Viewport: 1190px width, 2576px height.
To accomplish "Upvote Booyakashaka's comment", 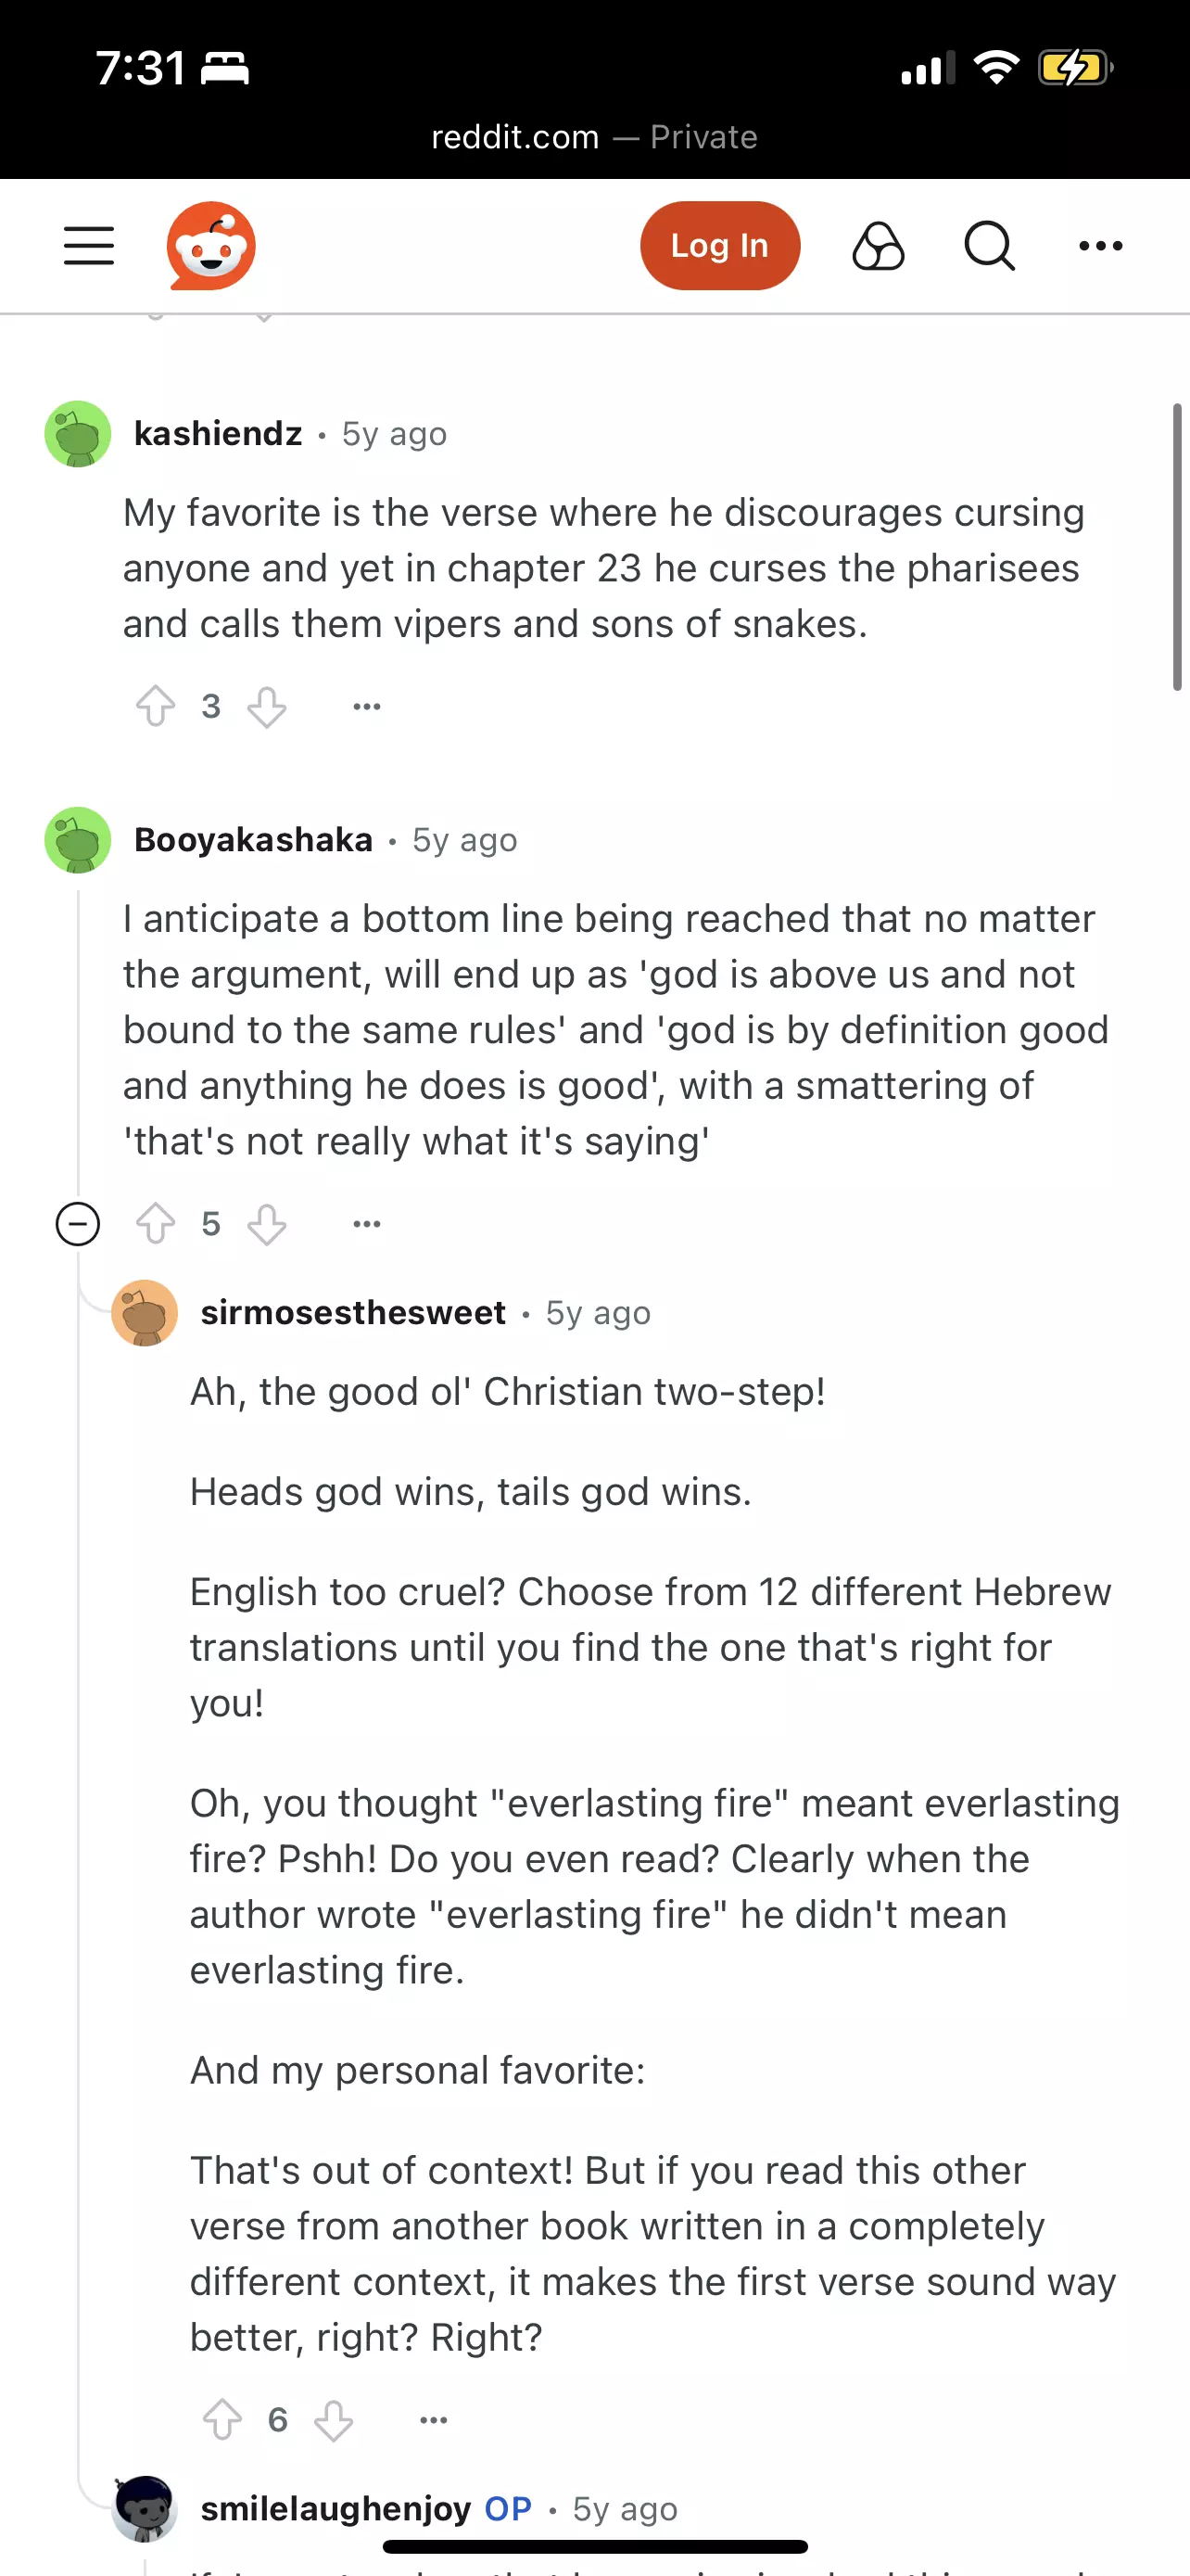I will pyautogui.click(x=156, y=1224).
